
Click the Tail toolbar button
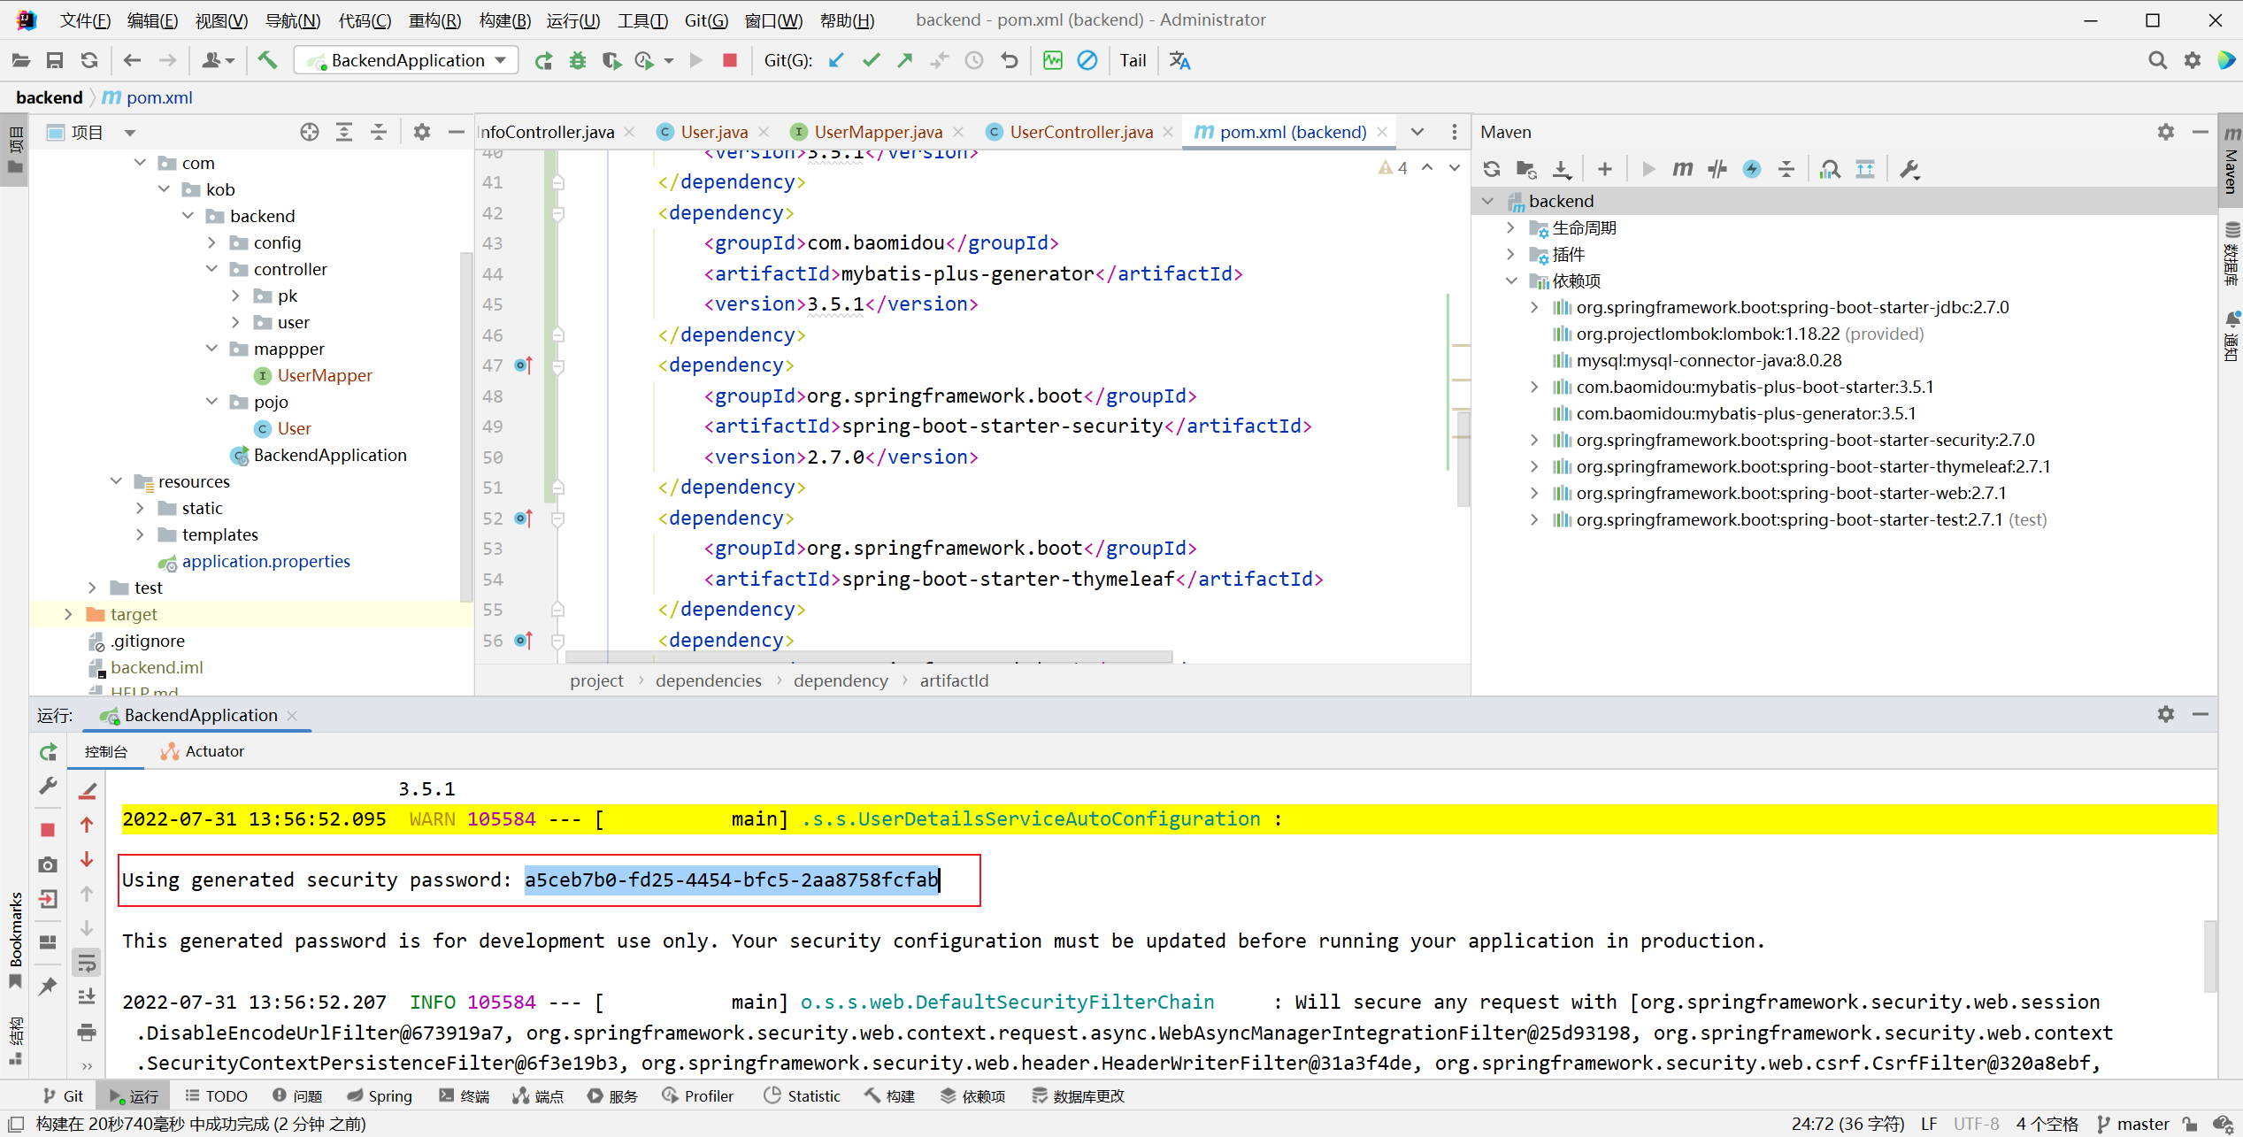pyautogui.click(x=1133, y=60)
